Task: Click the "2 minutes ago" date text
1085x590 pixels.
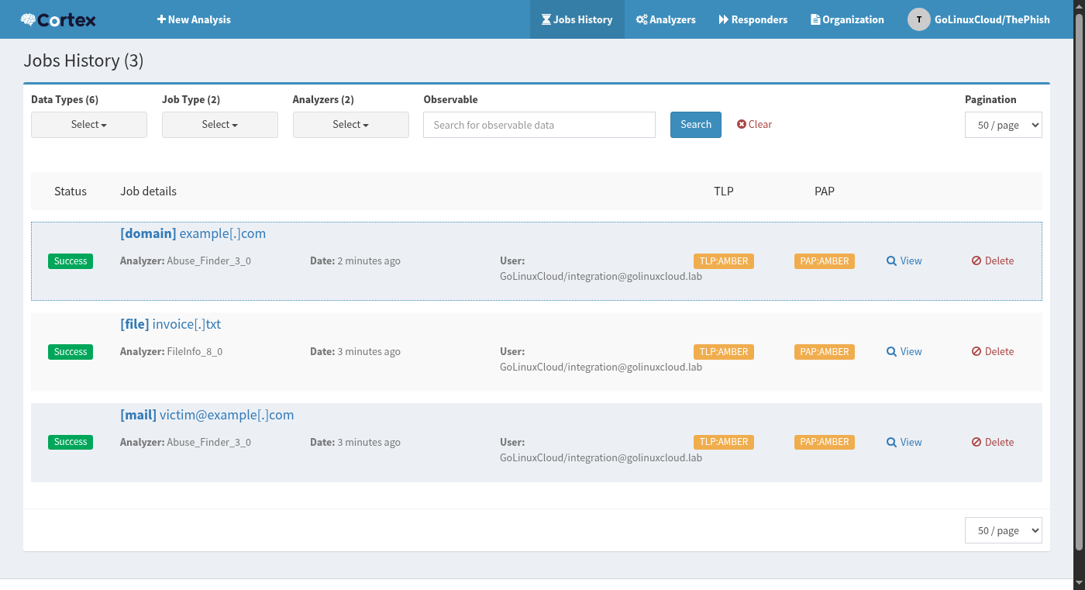Action: coord(369,261)
